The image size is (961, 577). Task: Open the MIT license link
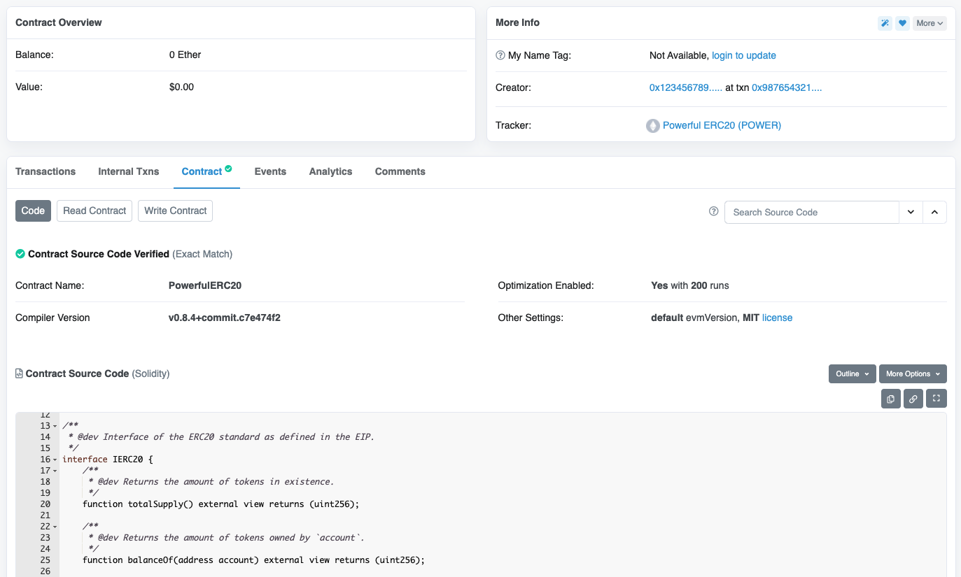pyautogui.click(x=777, y=318)
